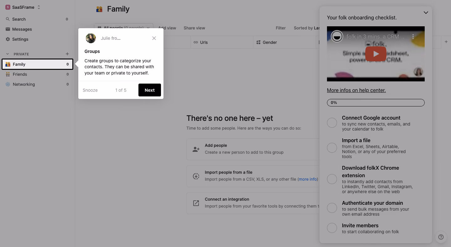Screen dimensions: 451x247
Task: Open the SaaSFrame workspace switcher
Action: [x=23, y=7]
